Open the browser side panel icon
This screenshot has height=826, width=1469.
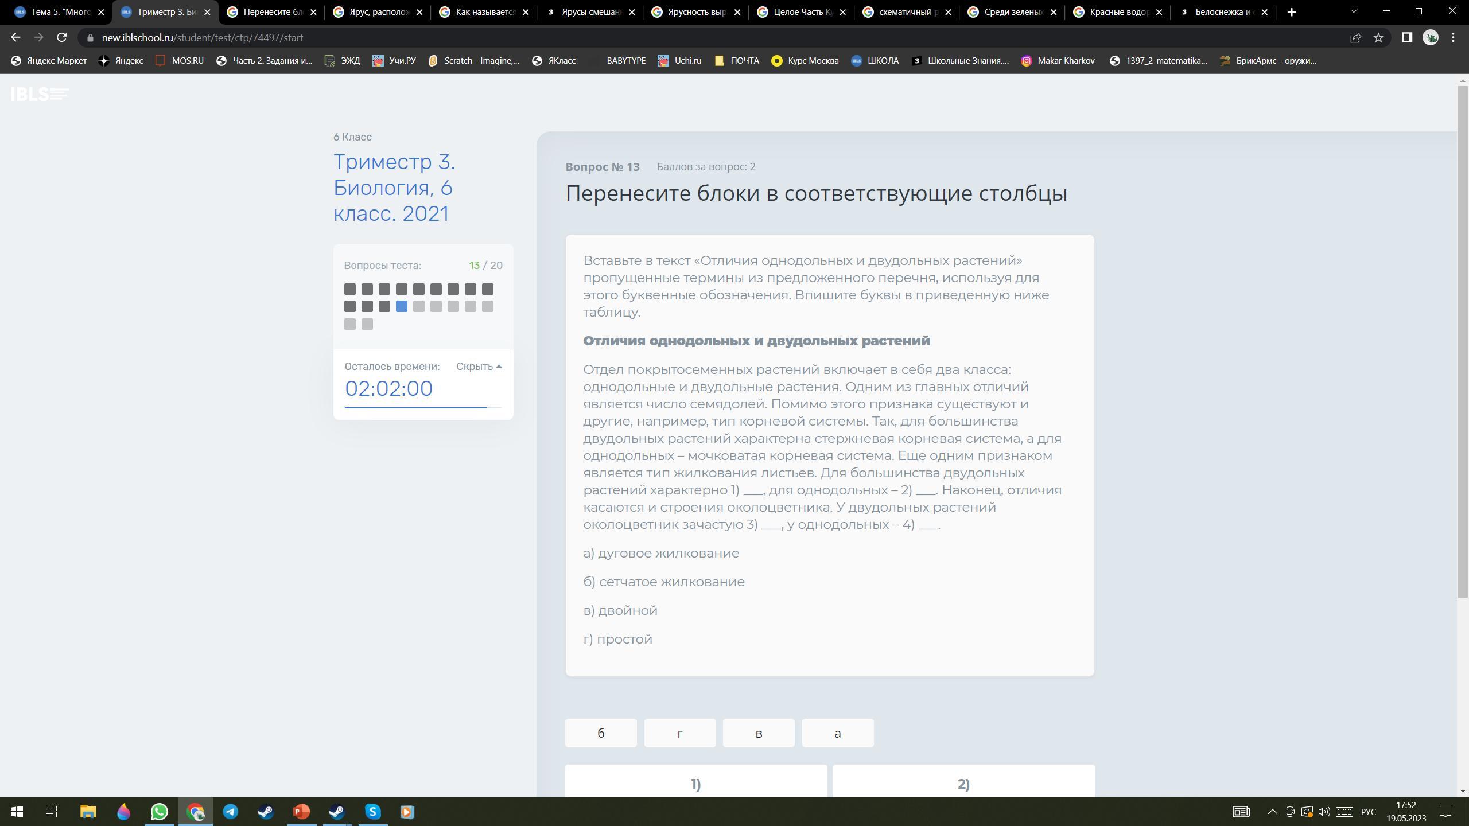pos(1406,37)
